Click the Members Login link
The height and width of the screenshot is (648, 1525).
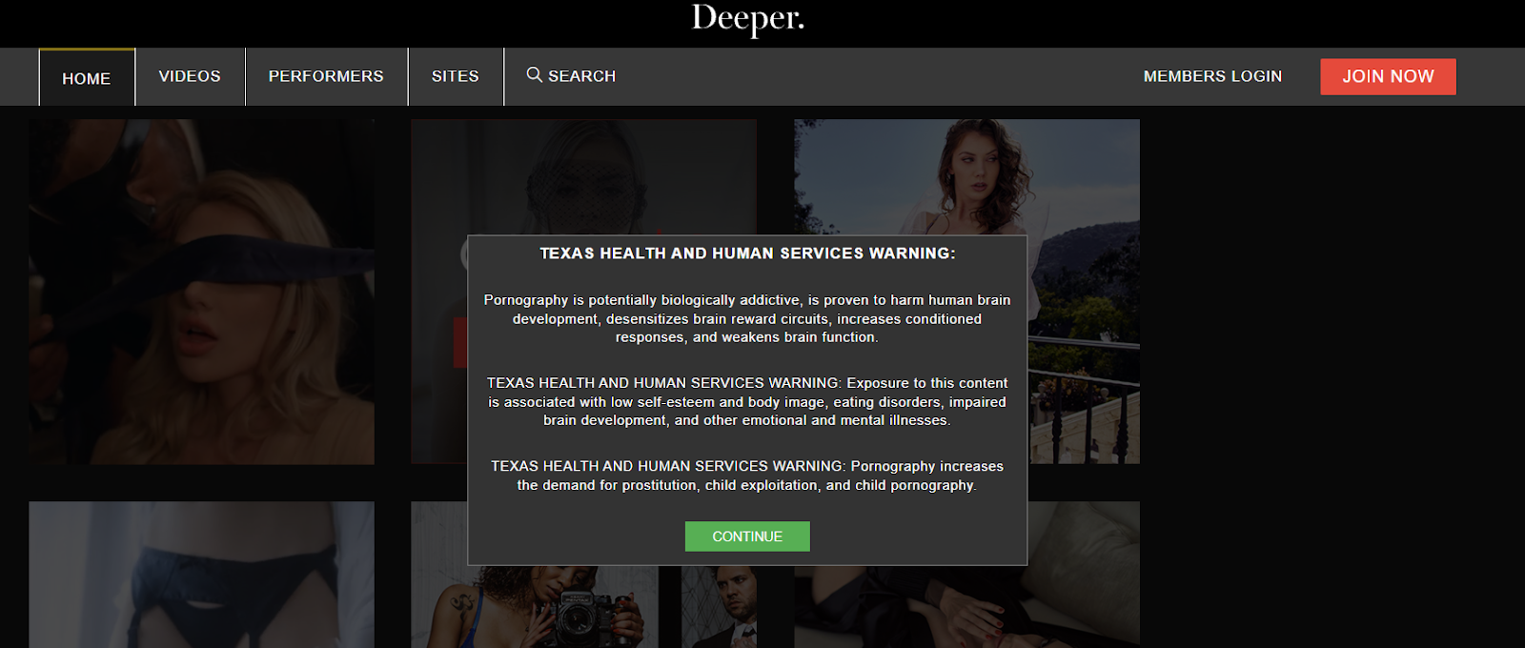pos(1212,76)
